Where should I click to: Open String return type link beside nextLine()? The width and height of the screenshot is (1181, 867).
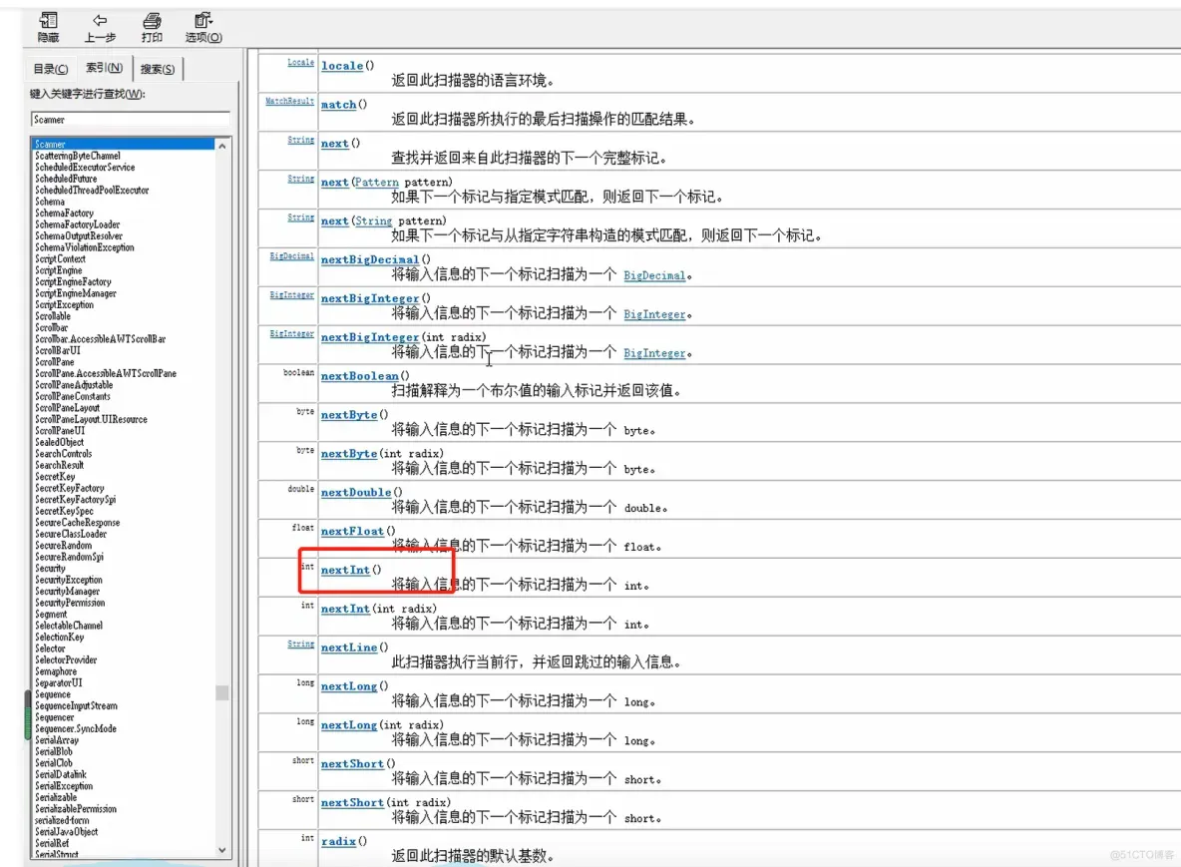pos(300,645)
